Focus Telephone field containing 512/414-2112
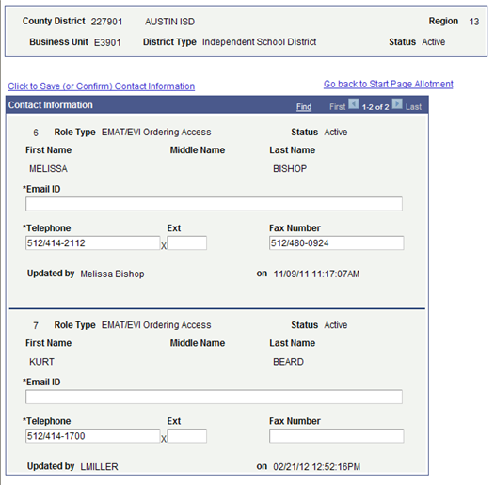This screenshot has height=485, width=495. click(x=92, y=243)
